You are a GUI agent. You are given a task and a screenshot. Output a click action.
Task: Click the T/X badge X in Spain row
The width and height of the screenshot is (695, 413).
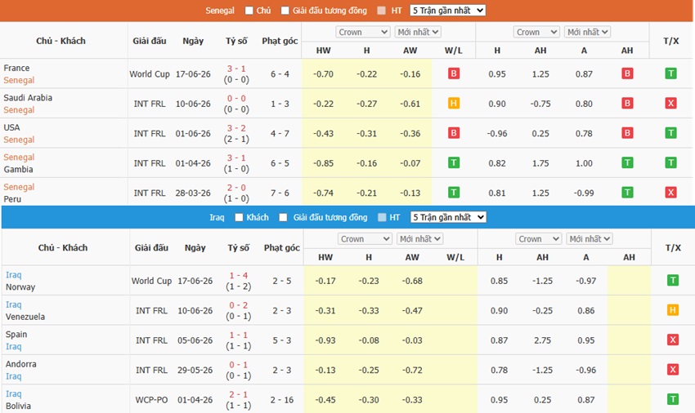pos(673,340)
